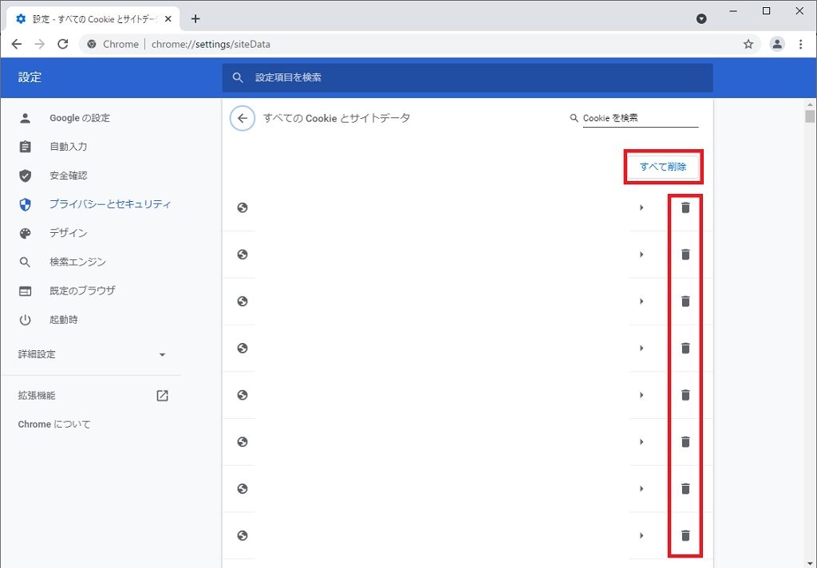Open the Chrome profile avatar icon
The height and width of the screenshot is (568, 817).
click(x=776, y=45)
